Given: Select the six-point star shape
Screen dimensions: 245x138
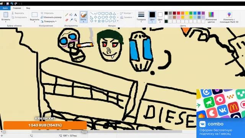Looking at the screenshot, I should tap(103, 21).
